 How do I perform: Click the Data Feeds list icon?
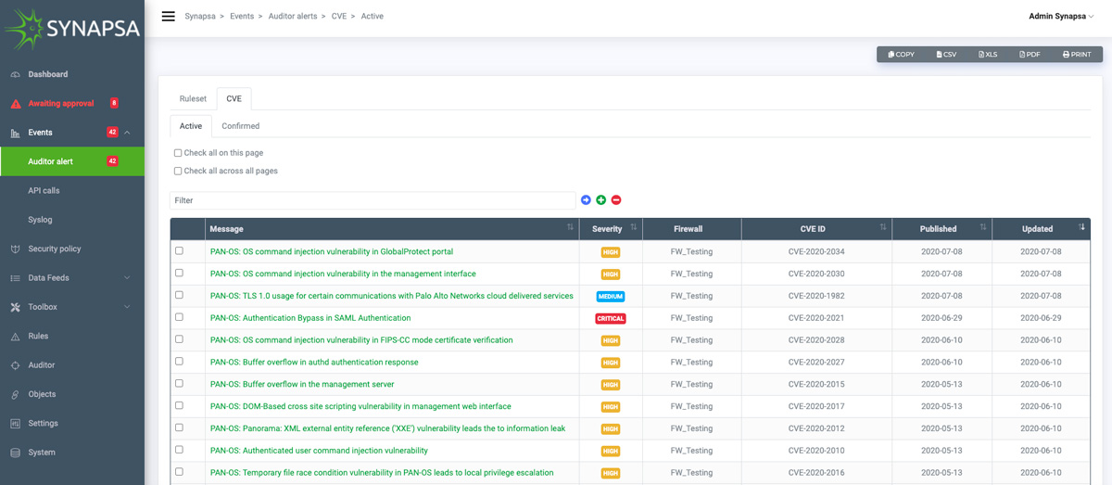point(15,278)
